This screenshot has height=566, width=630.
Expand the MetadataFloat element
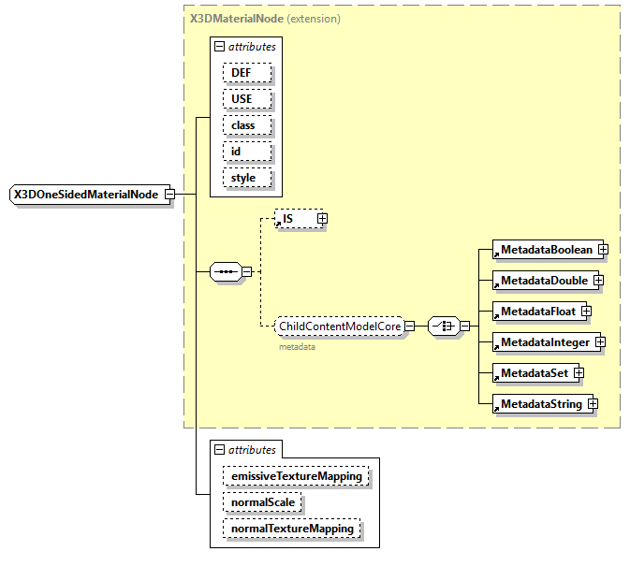point(587,312)
